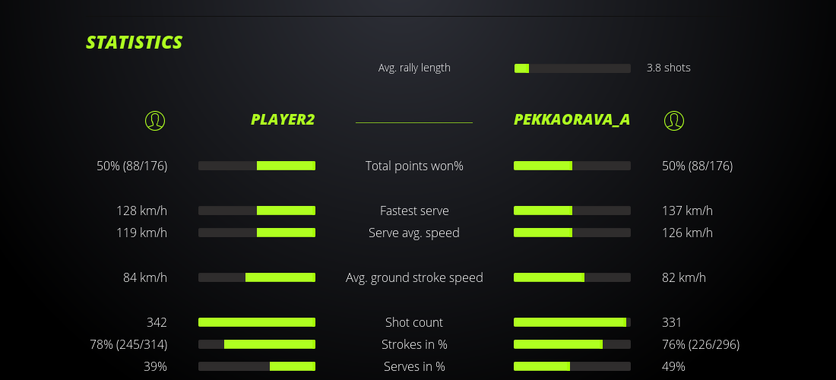
Task: Click the 3.8 shots value
Action: coord(669,68)
